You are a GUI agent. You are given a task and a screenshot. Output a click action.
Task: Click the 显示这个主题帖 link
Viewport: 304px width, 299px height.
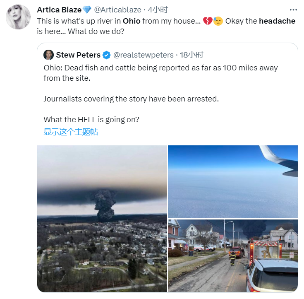pyautogui.click(x=71, y=132)
